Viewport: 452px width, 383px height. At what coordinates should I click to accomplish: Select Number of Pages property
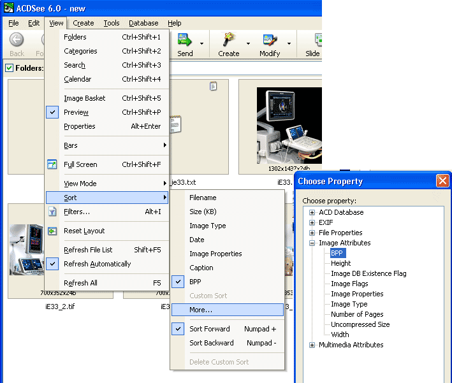coord(357,314)
